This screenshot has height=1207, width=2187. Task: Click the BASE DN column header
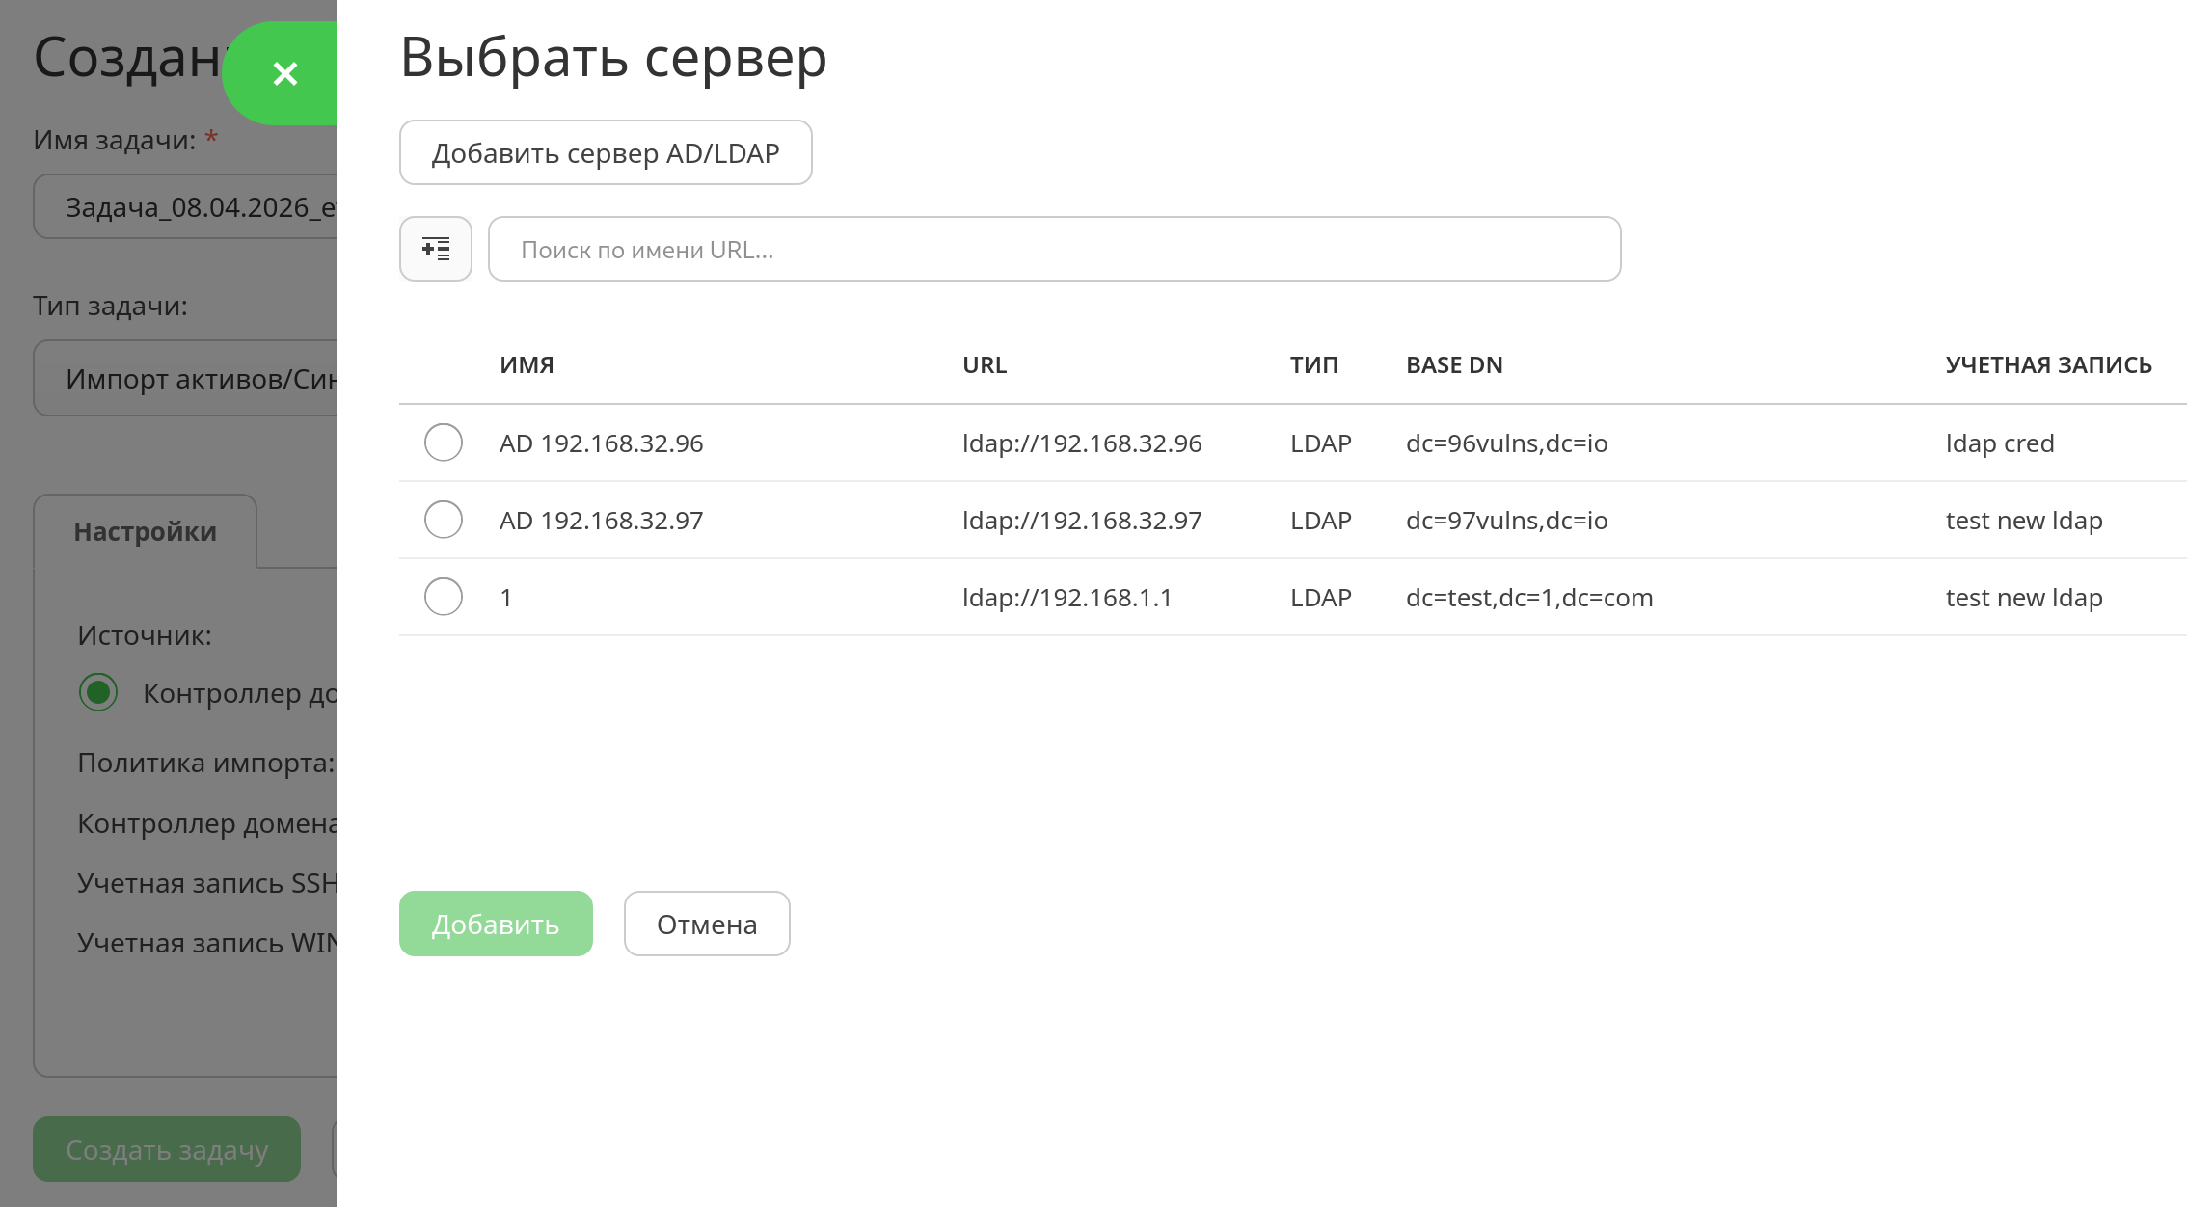[x=1454, y=365]
